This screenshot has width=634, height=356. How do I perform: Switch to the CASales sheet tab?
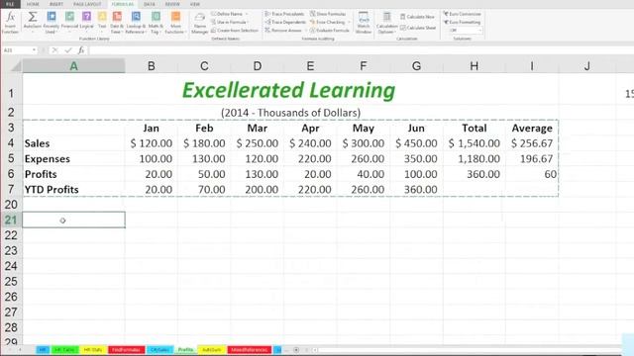[x=159, y=350]
